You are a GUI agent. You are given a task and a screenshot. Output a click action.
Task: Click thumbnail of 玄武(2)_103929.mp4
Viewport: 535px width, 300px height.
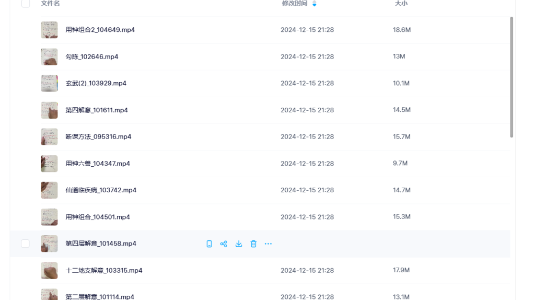[x=49, y=83]
